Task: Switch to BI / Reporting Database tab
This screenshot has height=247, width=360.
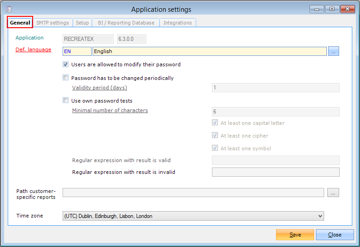Action: 126,23
